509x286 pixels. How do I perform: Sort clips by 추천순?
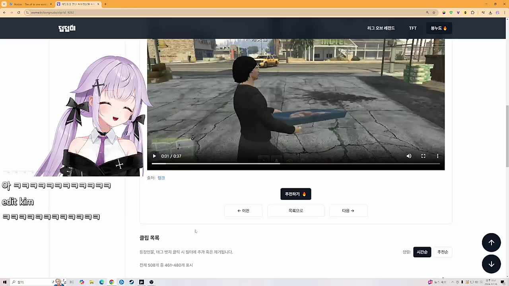443,252
